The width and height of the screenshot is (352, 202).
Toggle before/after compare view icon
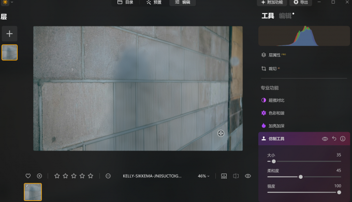pyautogui.click(x=236, y=176)
